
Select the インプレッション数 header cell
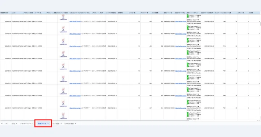click(x=220, y=13)
